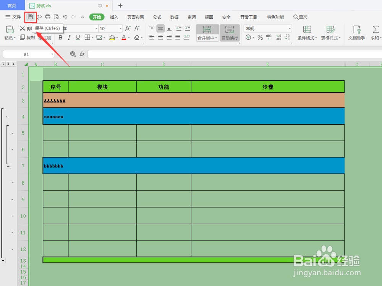The height and width of the screenshot is (286, 382).
Task: Apply thousands separator format
Action: [269, 37]
